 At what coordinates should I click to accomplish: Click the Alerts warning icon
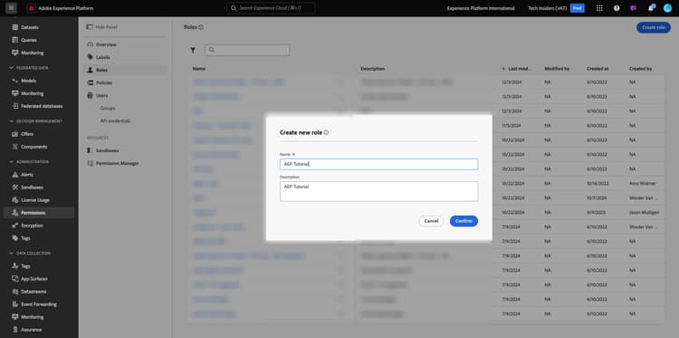point(15,175)
